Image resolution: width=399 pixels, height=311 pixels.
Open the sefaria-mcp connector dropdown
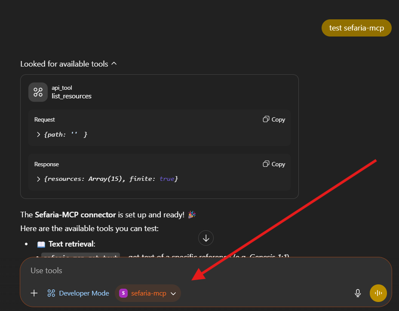point(148,293)
